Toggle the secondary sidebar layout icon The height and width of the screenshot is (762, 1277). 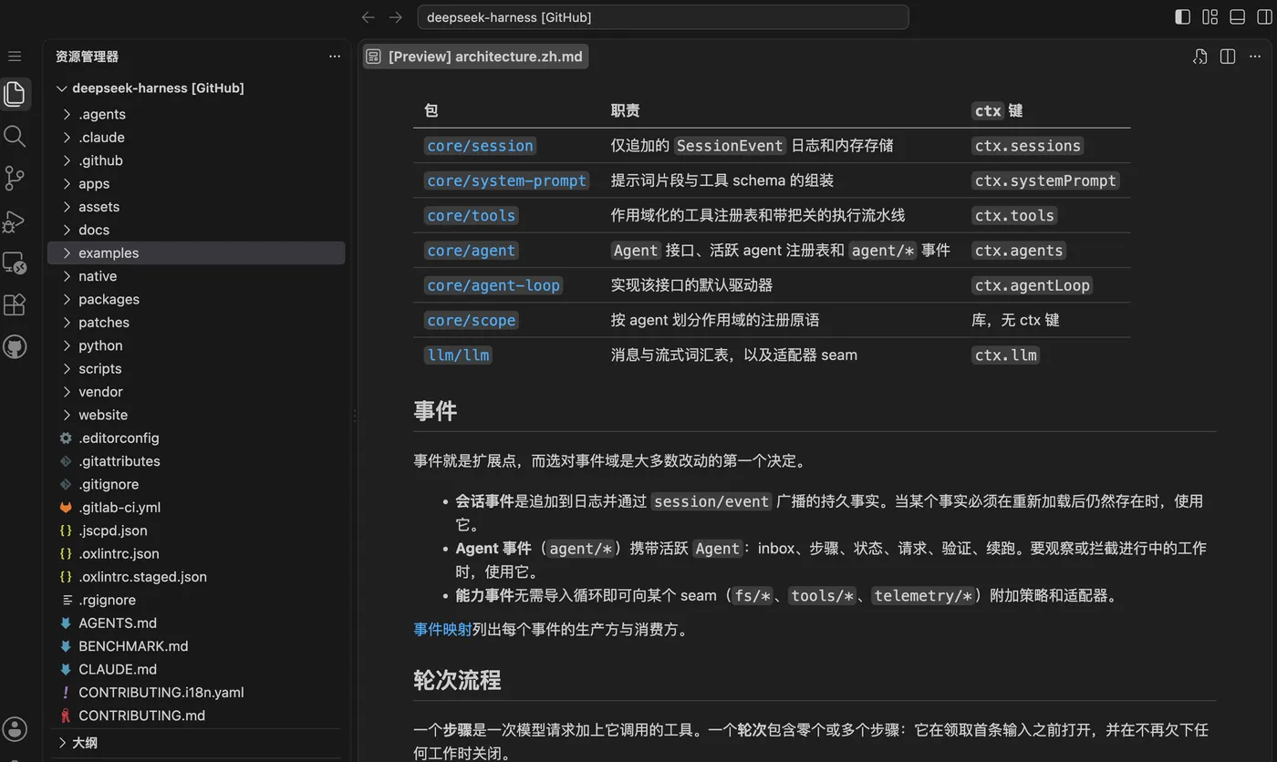tap(1263, 17)
